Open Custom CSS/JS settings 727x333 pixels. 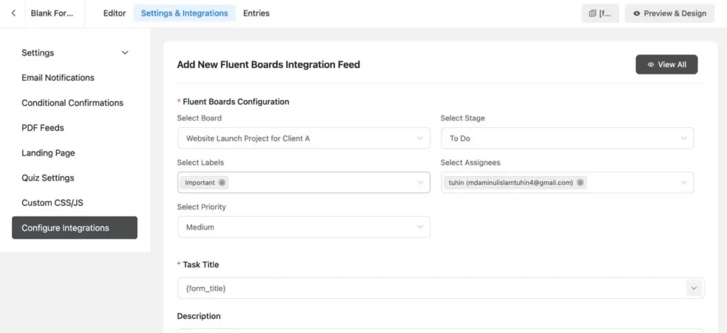pos(53,203)
